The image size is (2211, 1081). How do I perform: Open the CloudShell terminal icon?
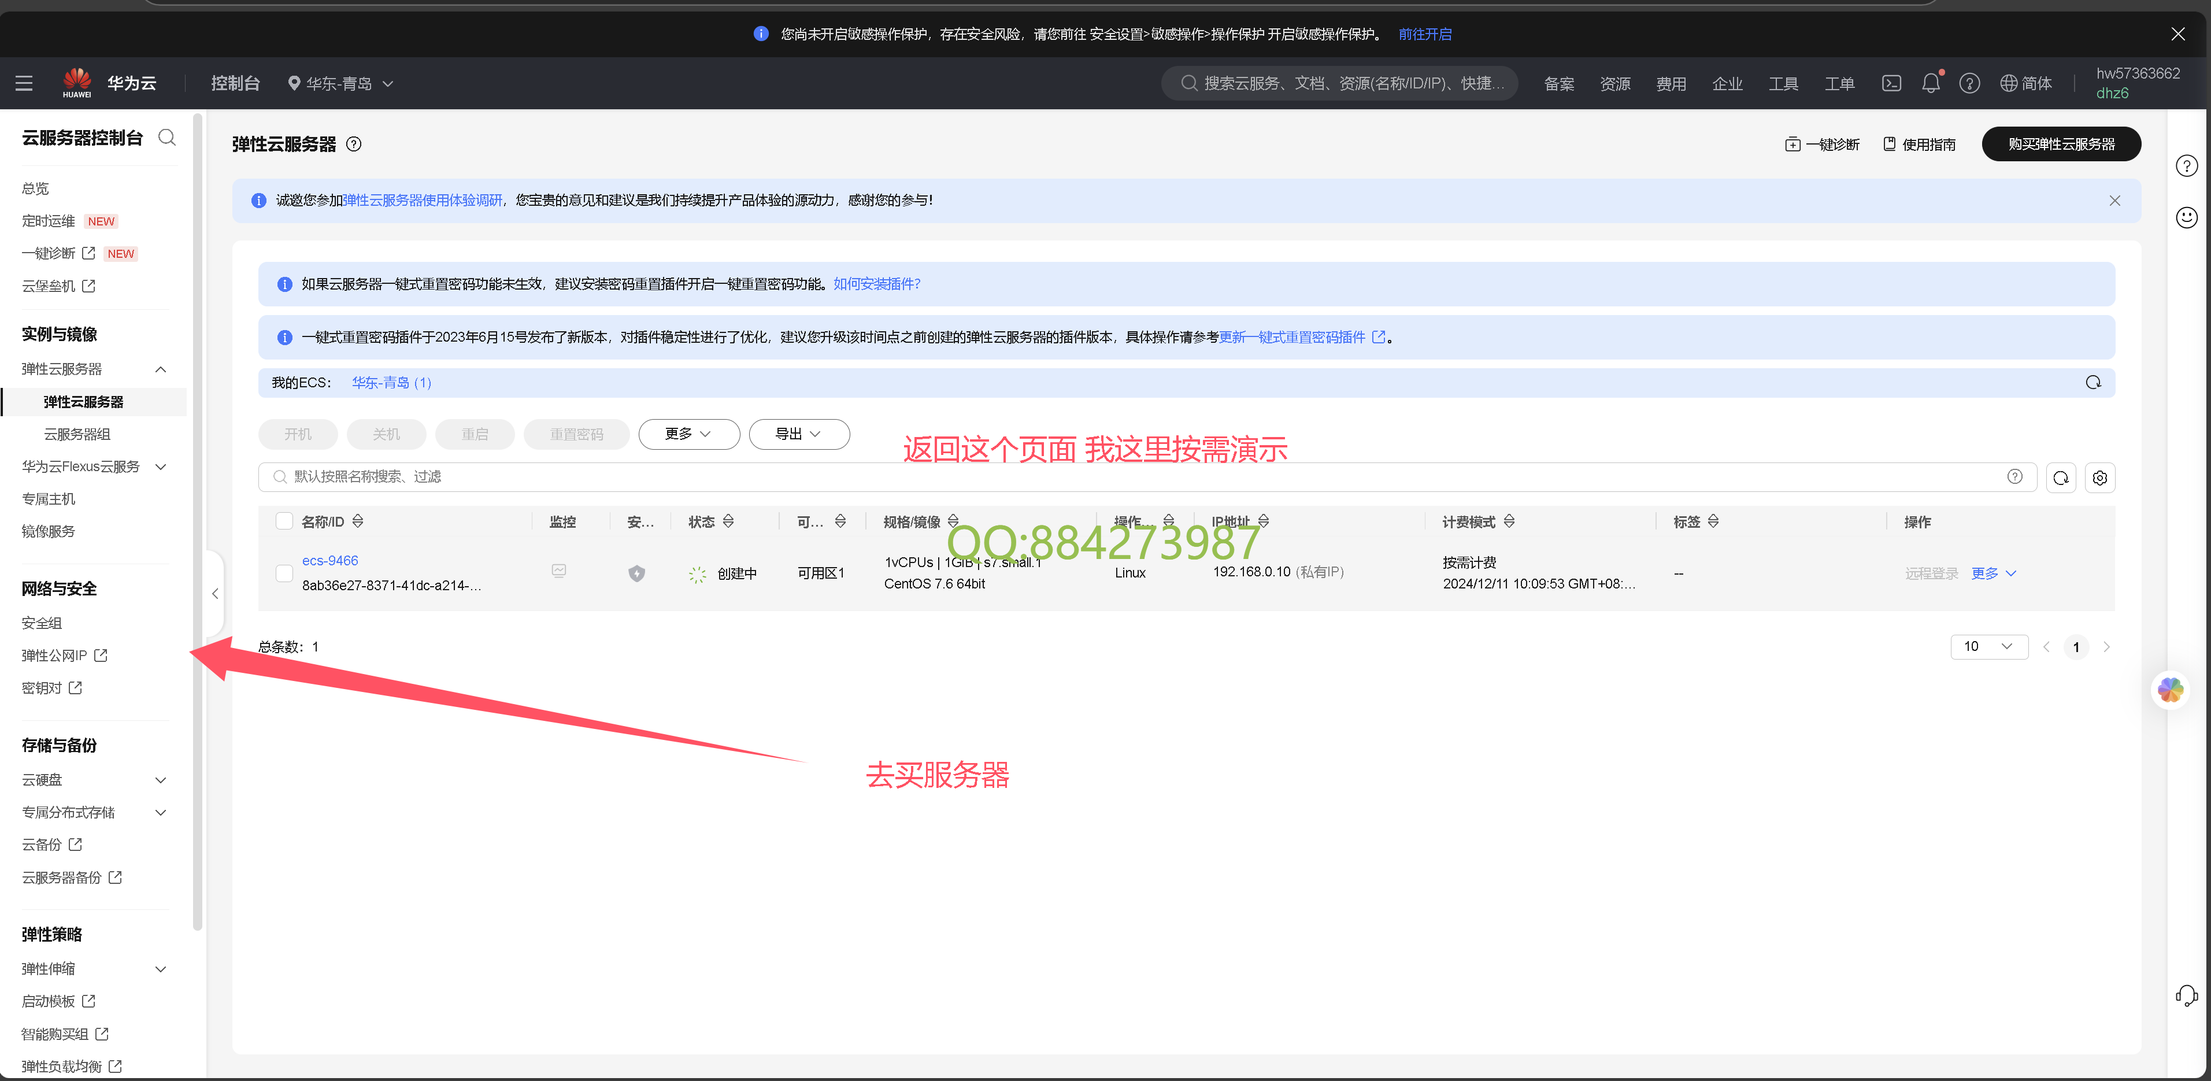(1892, 83)
